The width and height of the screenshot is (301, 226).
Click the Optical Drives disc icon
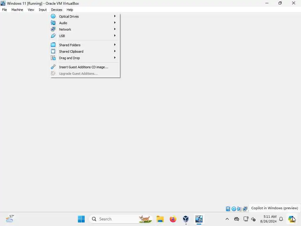pos(53,16)
